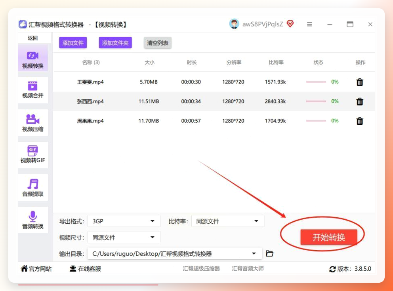Click progress bar of 王雯雯.mp4
This screenshot has height=291, width=393.
tap(316, 82)
